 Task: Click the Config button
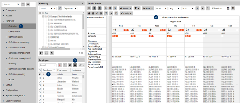(126, 13)
